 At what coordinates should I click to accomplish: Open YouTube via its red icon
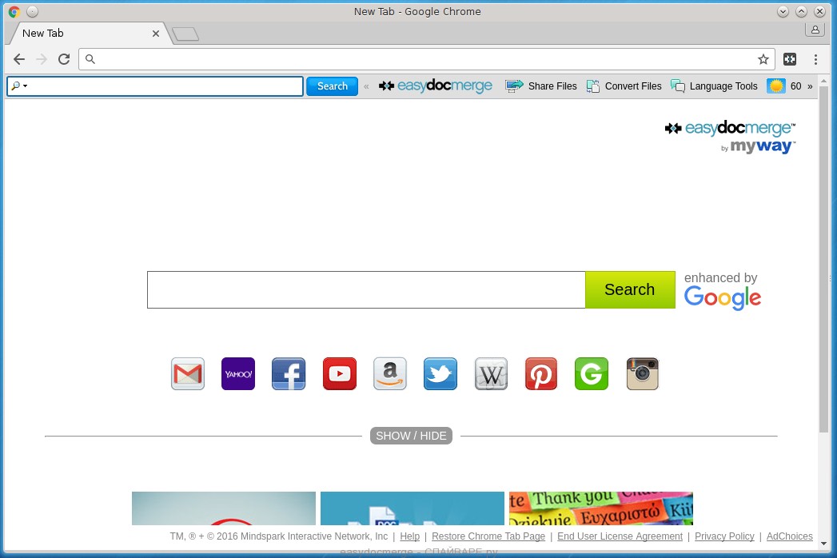(339, 373)
